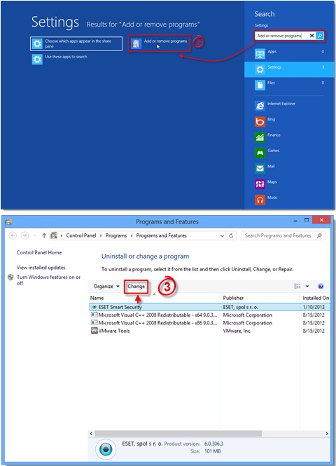336x466 pixels.
Task: Click Programs and Features breadcrumb segment
Action: (x=162, y=235)
